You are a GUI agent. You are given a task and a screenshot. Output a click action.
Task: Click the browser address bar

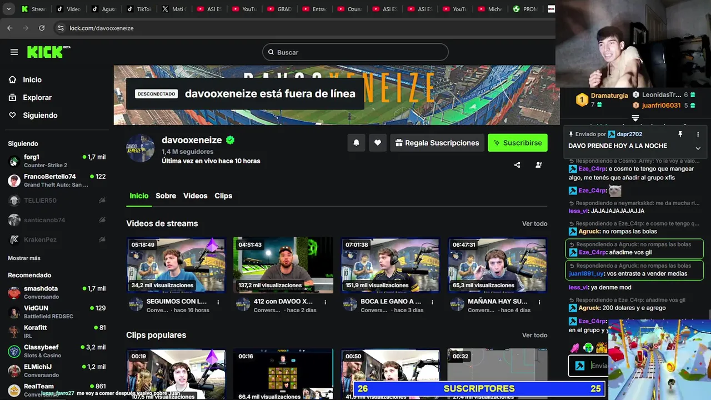pyautogui.click(x=306, y=28)
